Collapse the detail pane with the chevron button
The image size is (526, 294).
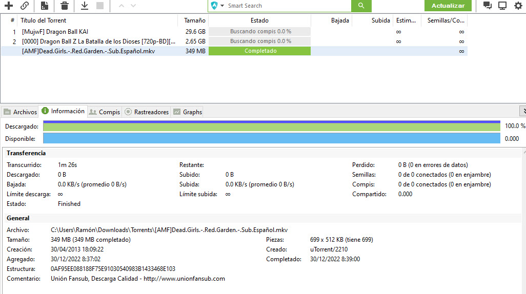pos(523,111)
